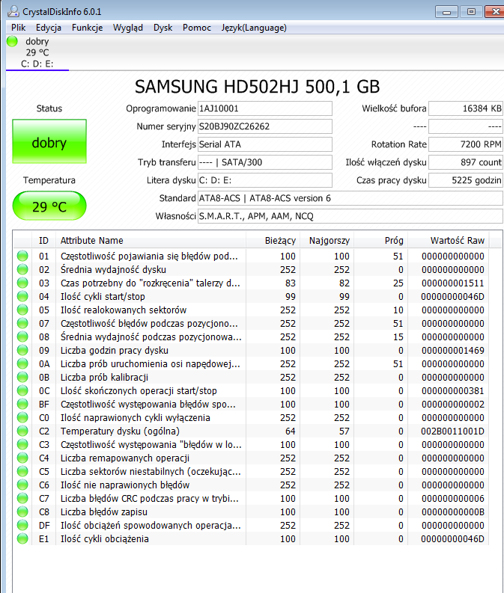
Task: Click status icon for attribute 08
Action: 22,337
